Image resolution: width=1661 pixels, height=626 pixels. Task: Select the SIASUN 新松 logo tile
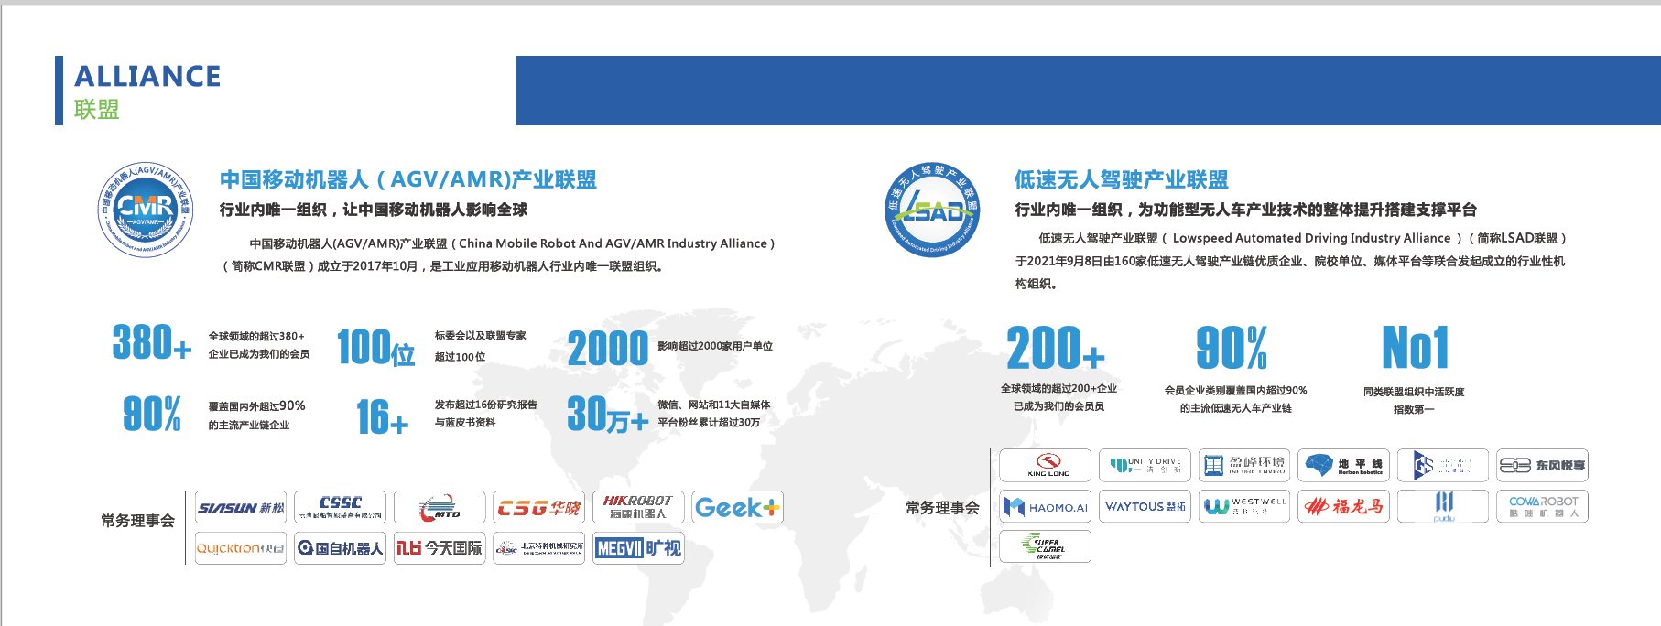pos(241,507)
